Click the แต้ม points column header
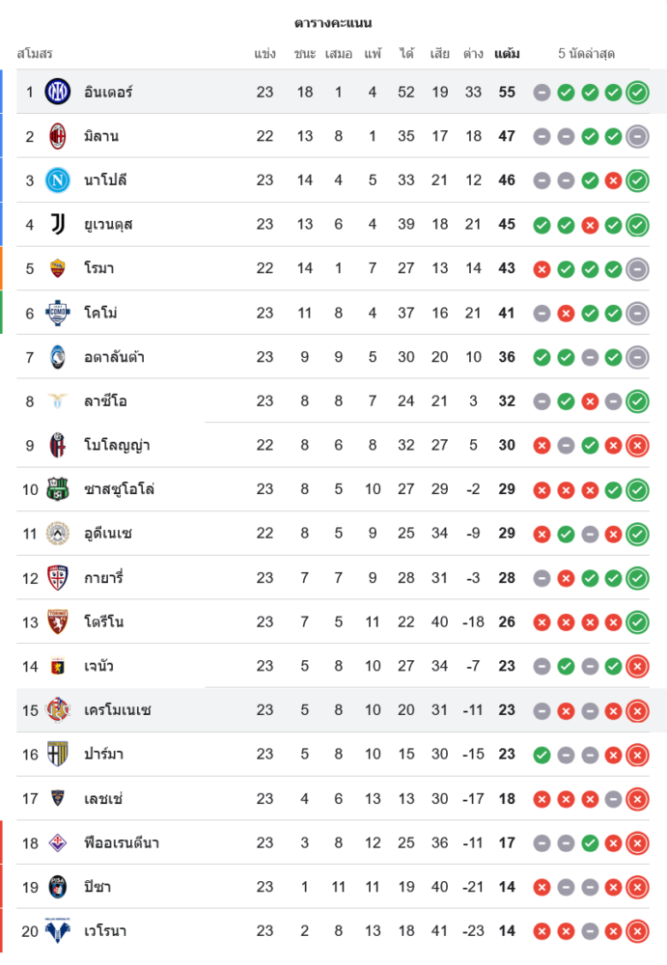 pos(507,54)
